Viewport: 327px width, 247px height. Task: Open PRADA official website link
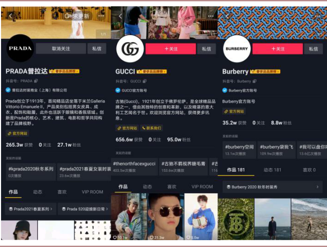pos(17,133)
